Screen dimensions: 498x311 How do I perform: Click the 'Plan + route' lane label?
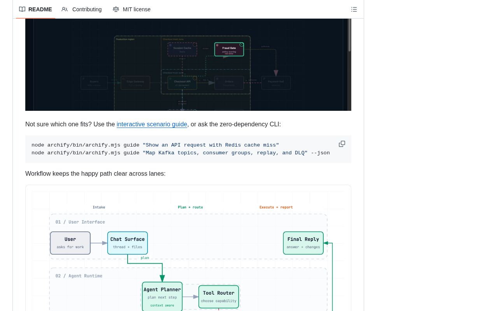tap(190, 207)
